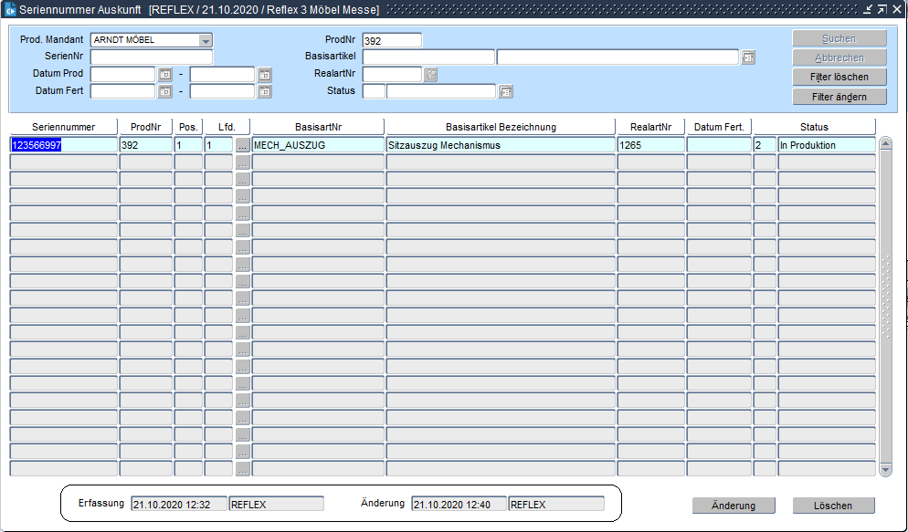This screenshot has width=908, height=532.
Task: Select the ProdNr filter field containing 392
Action: pyautogui.click(x=392, y=41)
